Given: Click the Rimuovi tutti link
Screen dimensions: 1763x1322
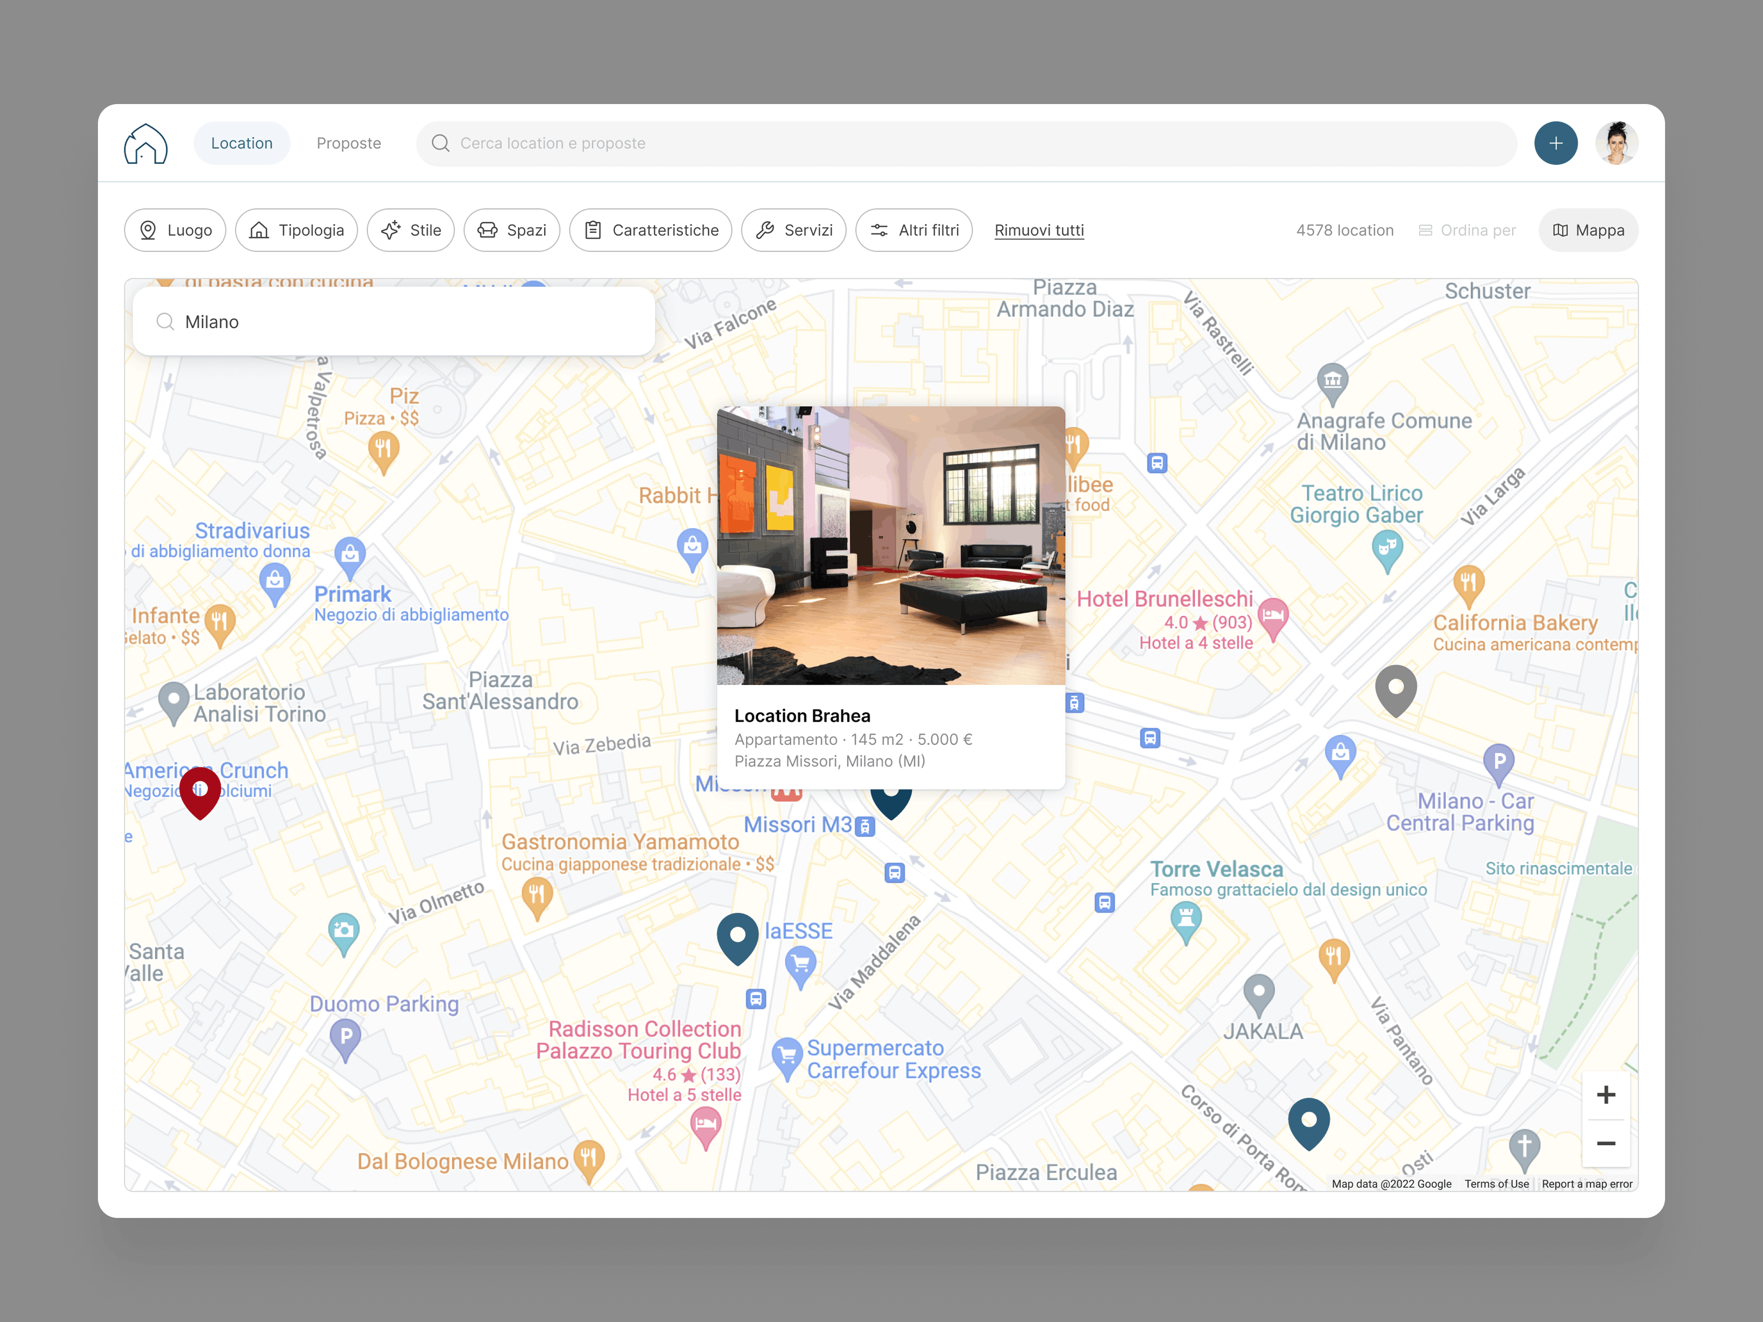Looking at the screenshot, I should [1039, 229].
